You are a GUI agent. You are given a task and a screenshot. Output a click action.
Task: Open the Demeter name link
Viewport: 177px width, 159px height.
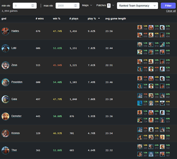tap(16, 116)
